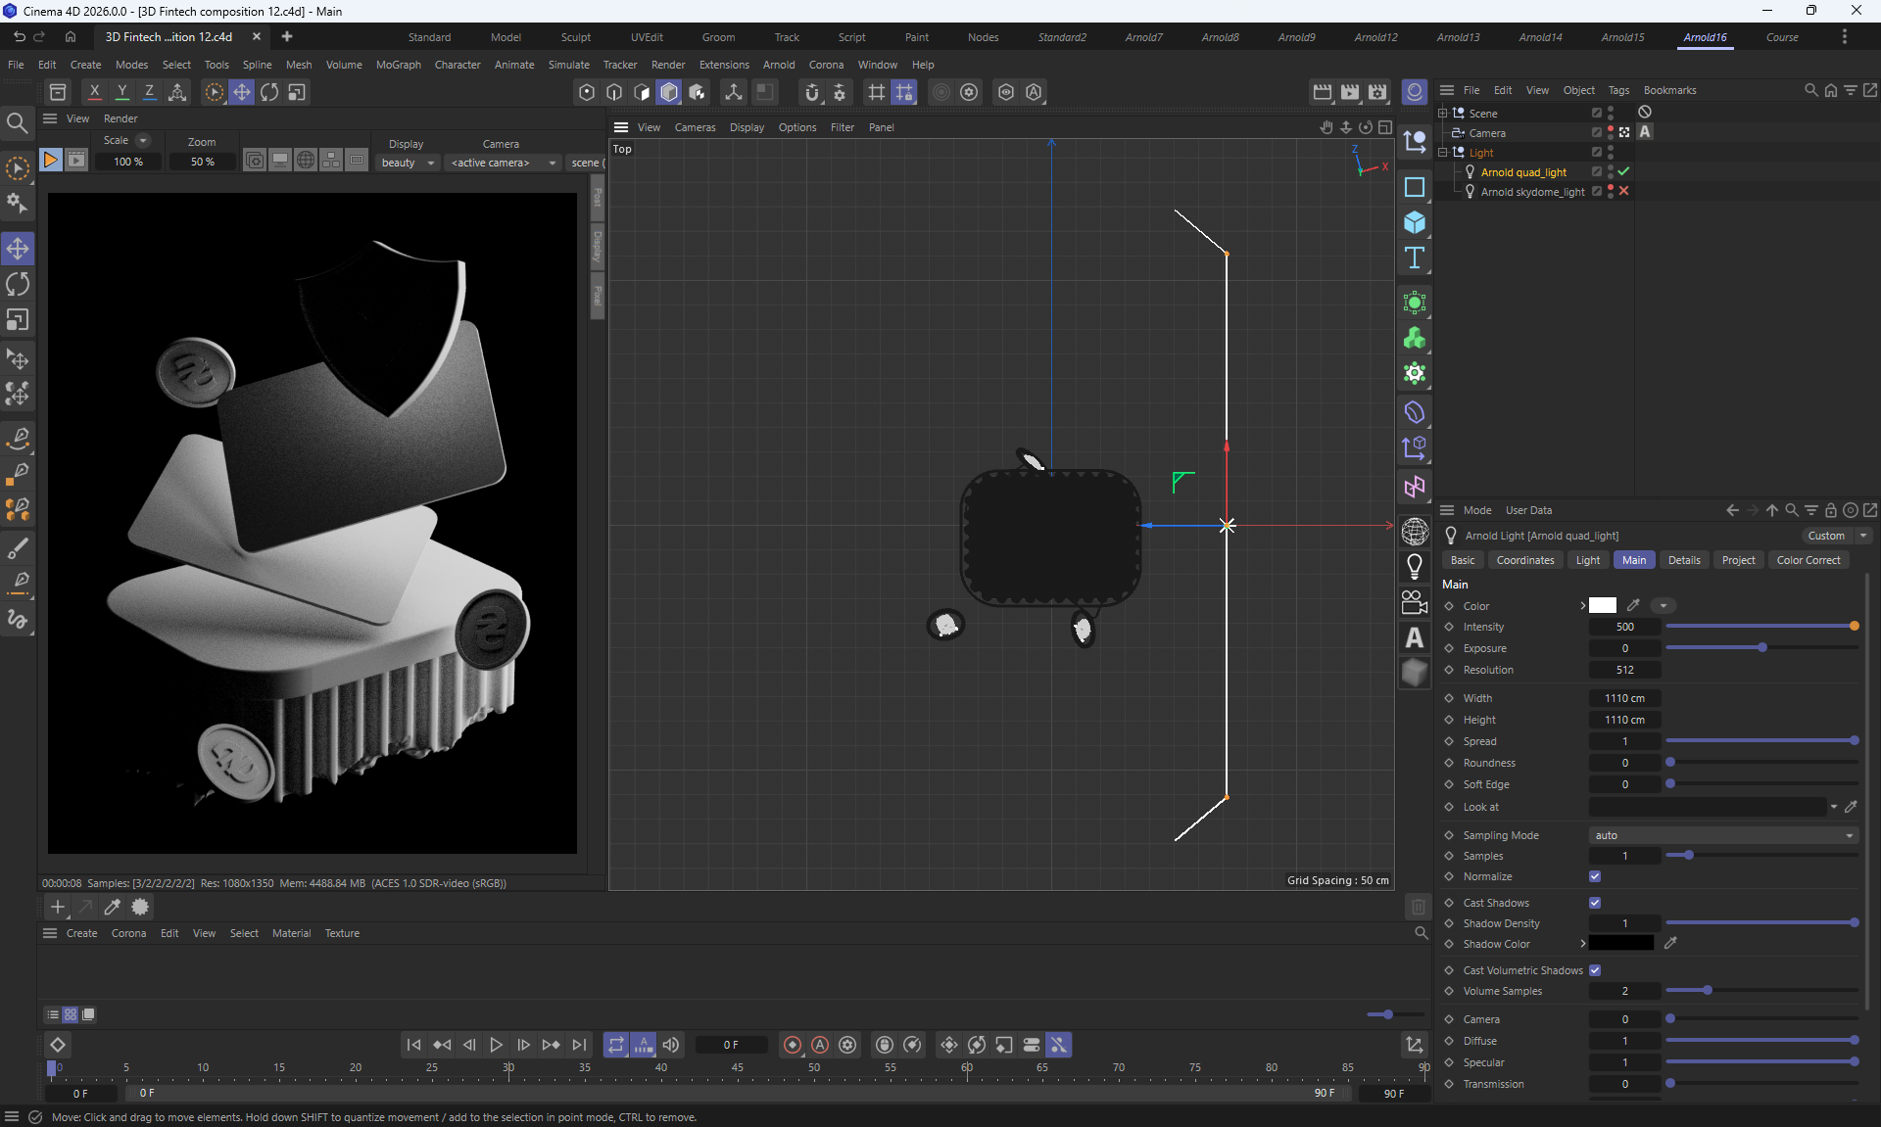Add a Cube primitive from object palette
This screenshot has width=1881, height=1127.
[x=1414, y=222]
